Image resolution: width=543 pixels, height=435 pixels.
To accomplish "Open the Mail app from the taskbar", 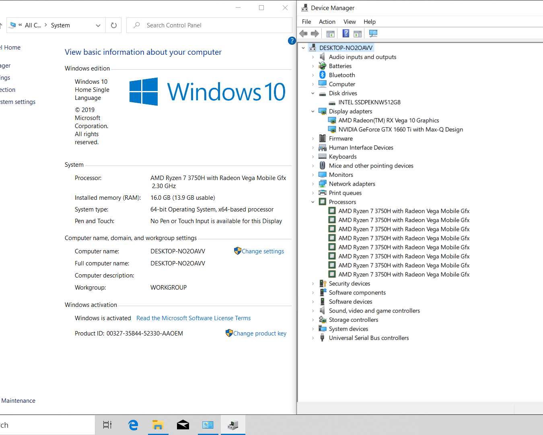I will click(x=183, y=425).
